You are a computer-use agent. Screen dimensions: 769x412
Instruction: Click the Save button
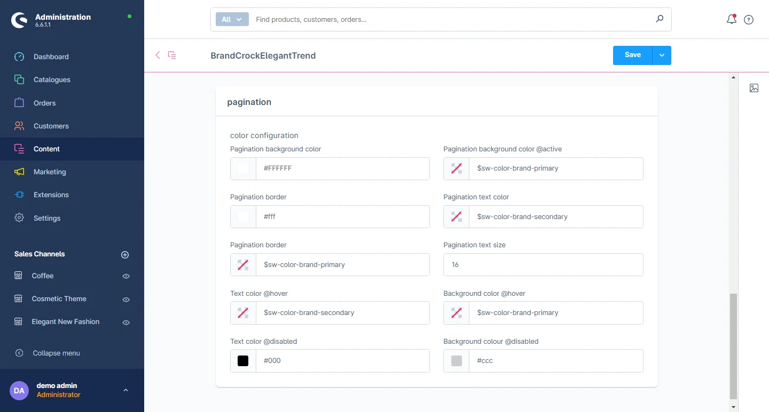pos(632,55)
